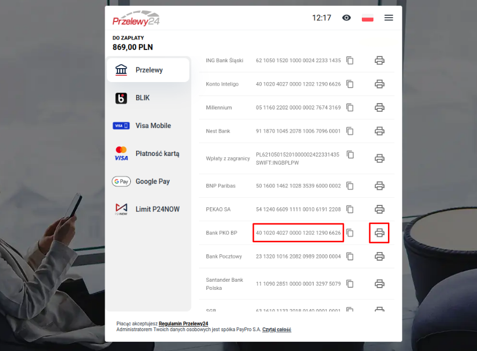Click the Nest Bank name
The width and height of the screenshot is (477, 351).
click(x=218, y=131)
